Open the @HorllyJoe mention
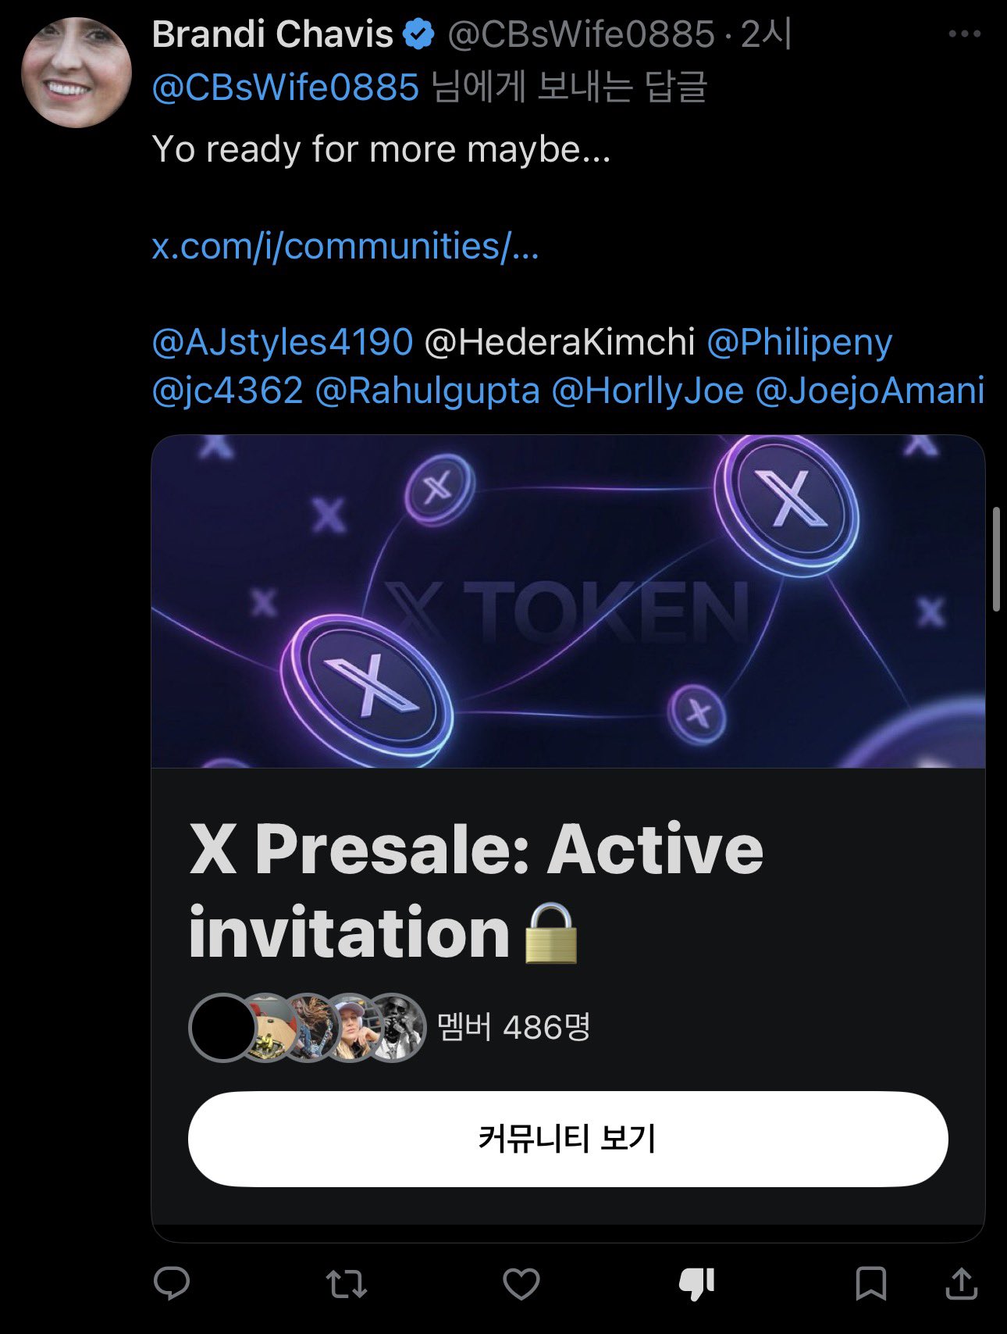The image size is (1007, 1334). click(647, 391)
